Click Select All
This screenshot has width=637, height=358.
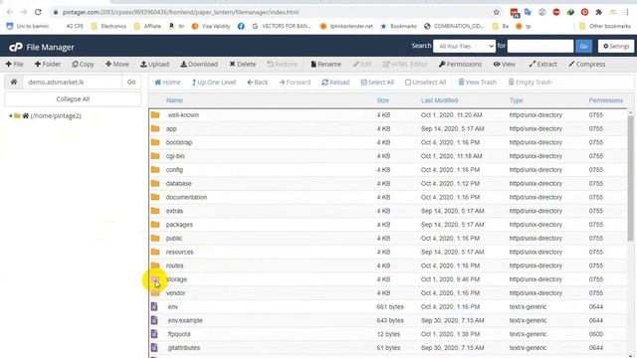coord(377,83)
